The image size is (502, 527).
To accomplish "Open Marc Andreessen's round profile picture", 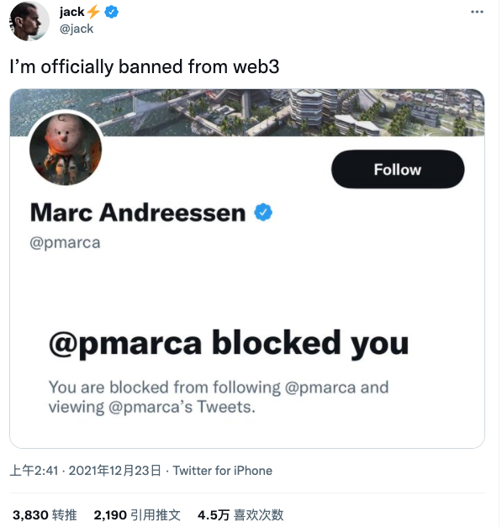I will click(x=66, y=150).
